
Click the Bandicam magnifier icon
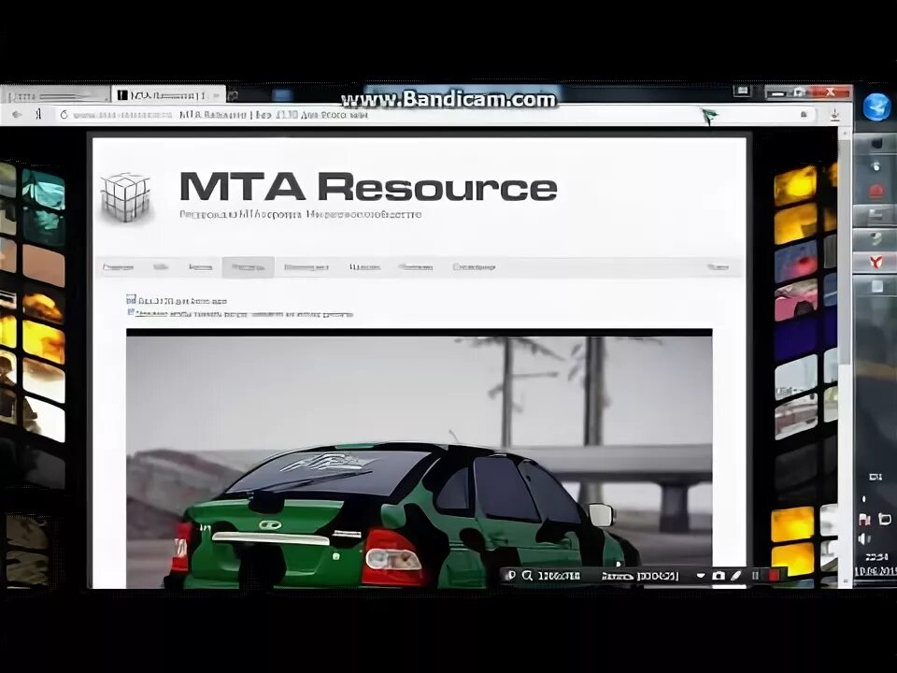coord(527,576)
